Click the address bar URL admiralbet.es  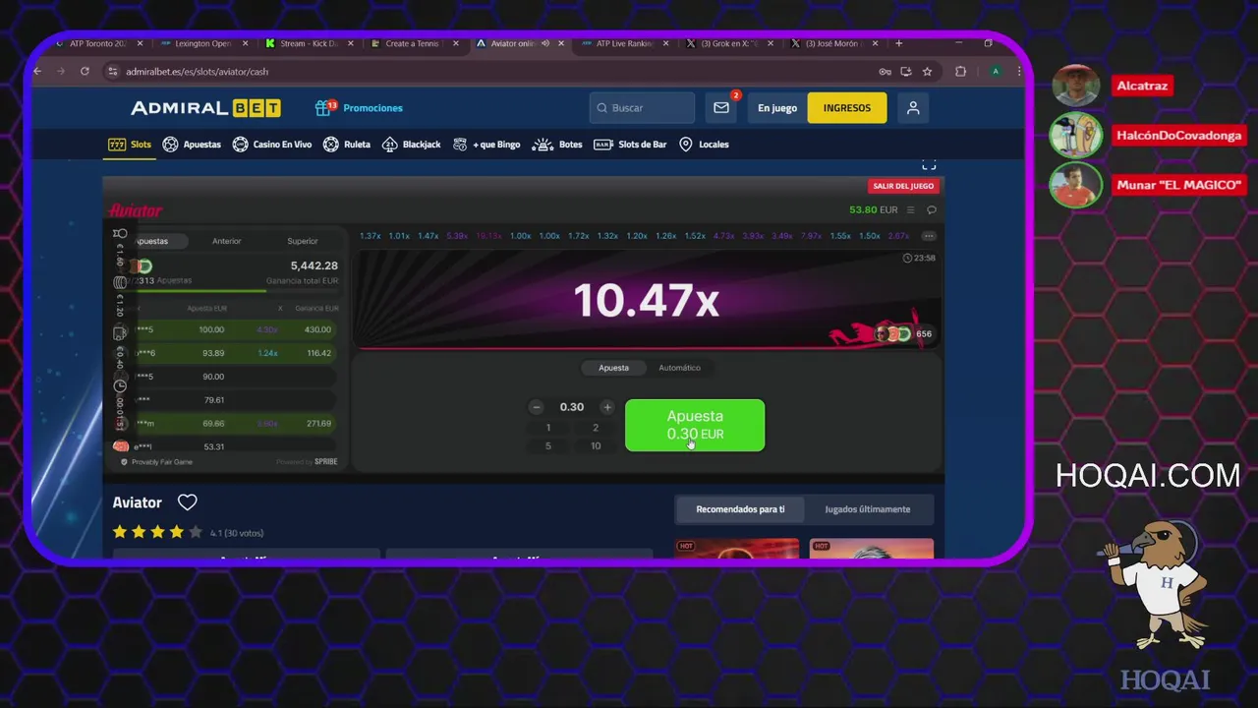[x=197, y=72]
